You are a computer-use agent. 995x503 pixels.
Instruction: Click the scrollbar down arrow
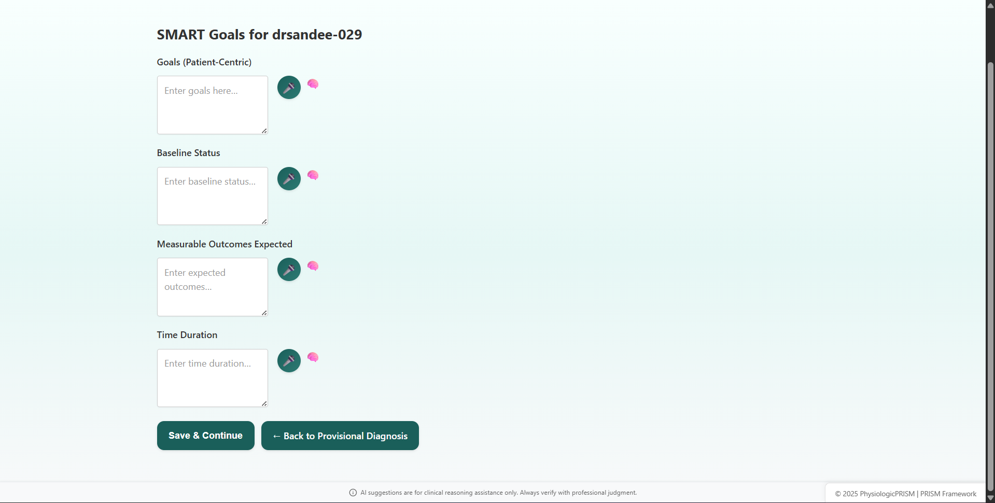pyautogui.click(x=990, y=498)
